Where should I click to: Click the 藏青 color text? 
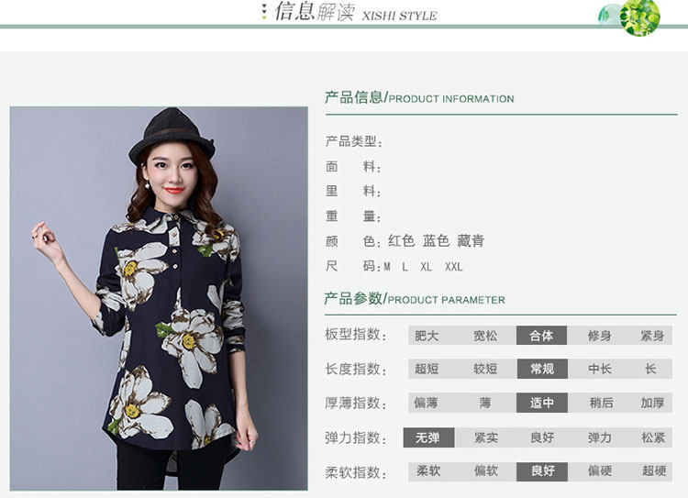471,241
